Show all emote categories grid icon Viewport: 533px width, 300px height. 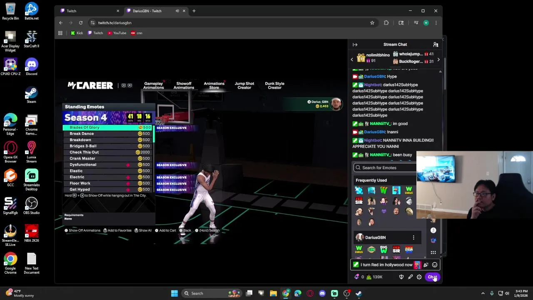coord(433,252)
